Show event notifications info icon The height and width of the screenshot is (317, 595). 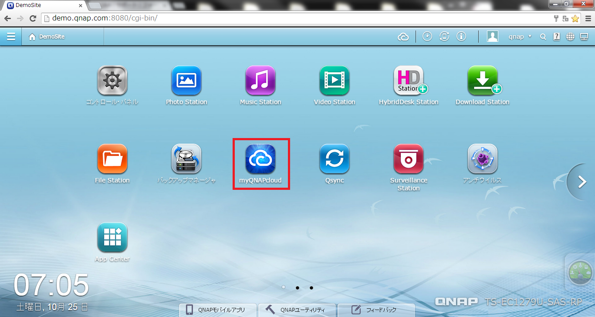[461, 37]
